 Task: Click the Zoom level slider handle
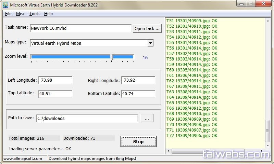pos(112,57)
